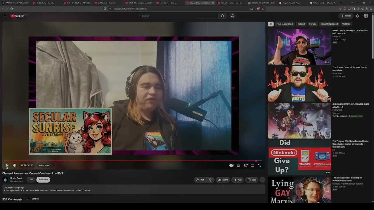Switch to the Evil Woman YouTube tab
Screen dimensions: 374x210
pyautogui.click(x=107, y=3)
